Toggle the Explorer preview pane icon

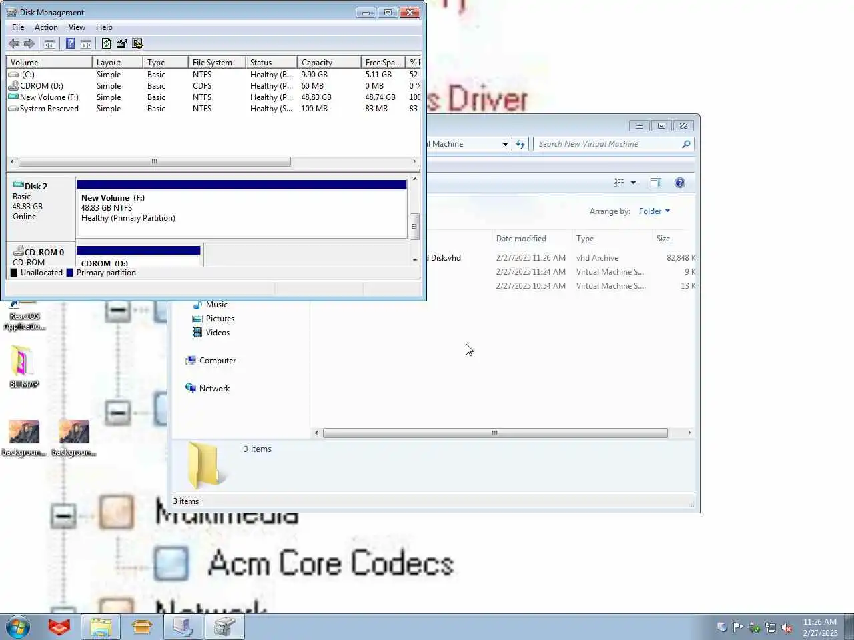click(656, 183)
